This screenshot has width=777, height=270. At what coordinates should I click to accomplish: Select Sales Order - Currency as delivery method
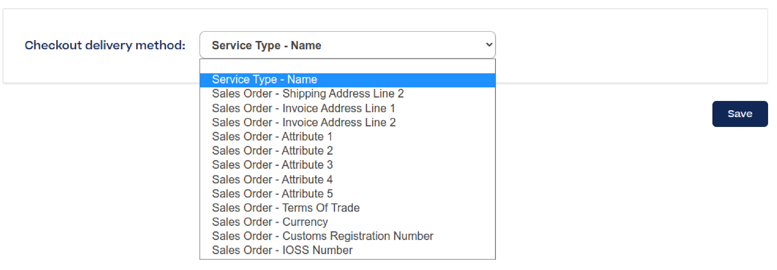[x=270, y=222]
